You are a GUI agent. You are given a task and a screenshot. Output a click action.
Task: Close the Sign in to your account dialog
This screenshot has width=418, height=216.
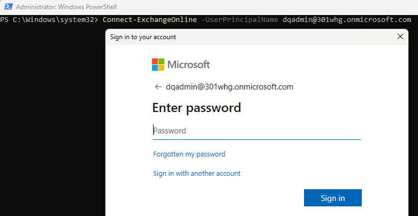[x=400, y=36]
